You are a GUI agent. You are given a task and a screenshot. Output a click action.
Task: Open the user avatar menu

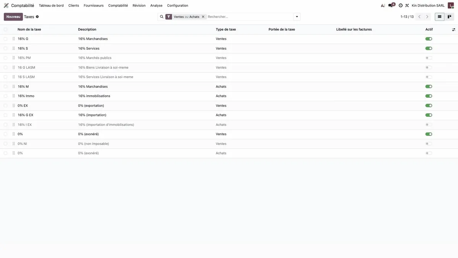coord(451,5)
